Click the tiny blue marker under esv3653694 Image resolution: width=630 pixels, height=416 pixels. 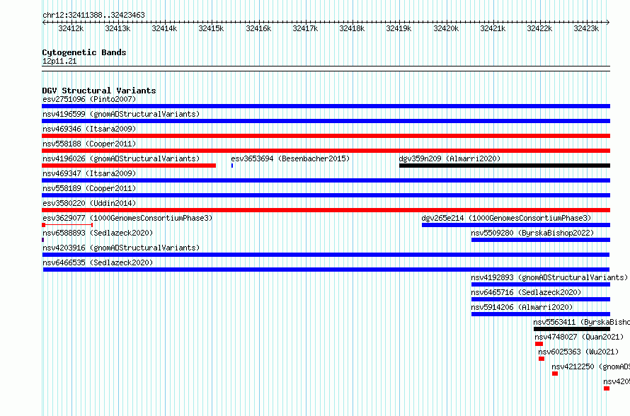pyautogui.click(x=232, y=166)
